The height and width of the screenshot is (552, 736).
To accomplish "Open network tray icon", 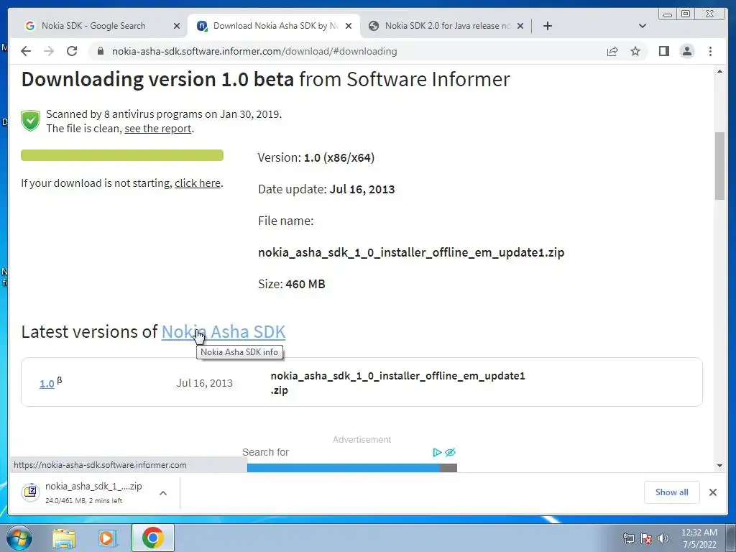I will pos(628,538).
